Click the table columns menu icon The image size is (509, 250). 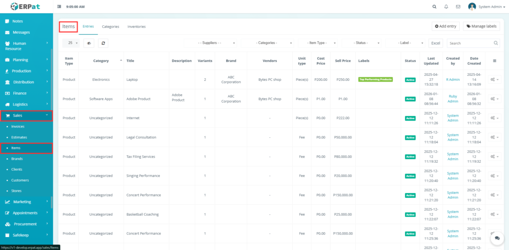(x=494, y=61)
